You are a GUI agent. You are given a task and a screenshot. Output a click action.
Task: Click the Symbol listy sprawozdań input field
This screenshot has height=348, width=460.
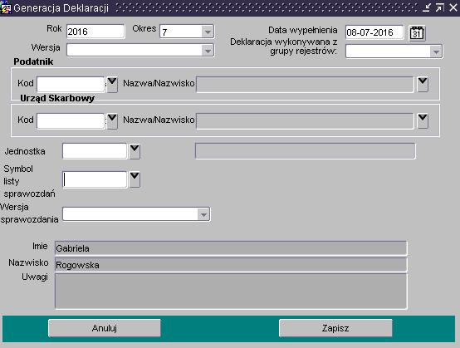(95, 179)
